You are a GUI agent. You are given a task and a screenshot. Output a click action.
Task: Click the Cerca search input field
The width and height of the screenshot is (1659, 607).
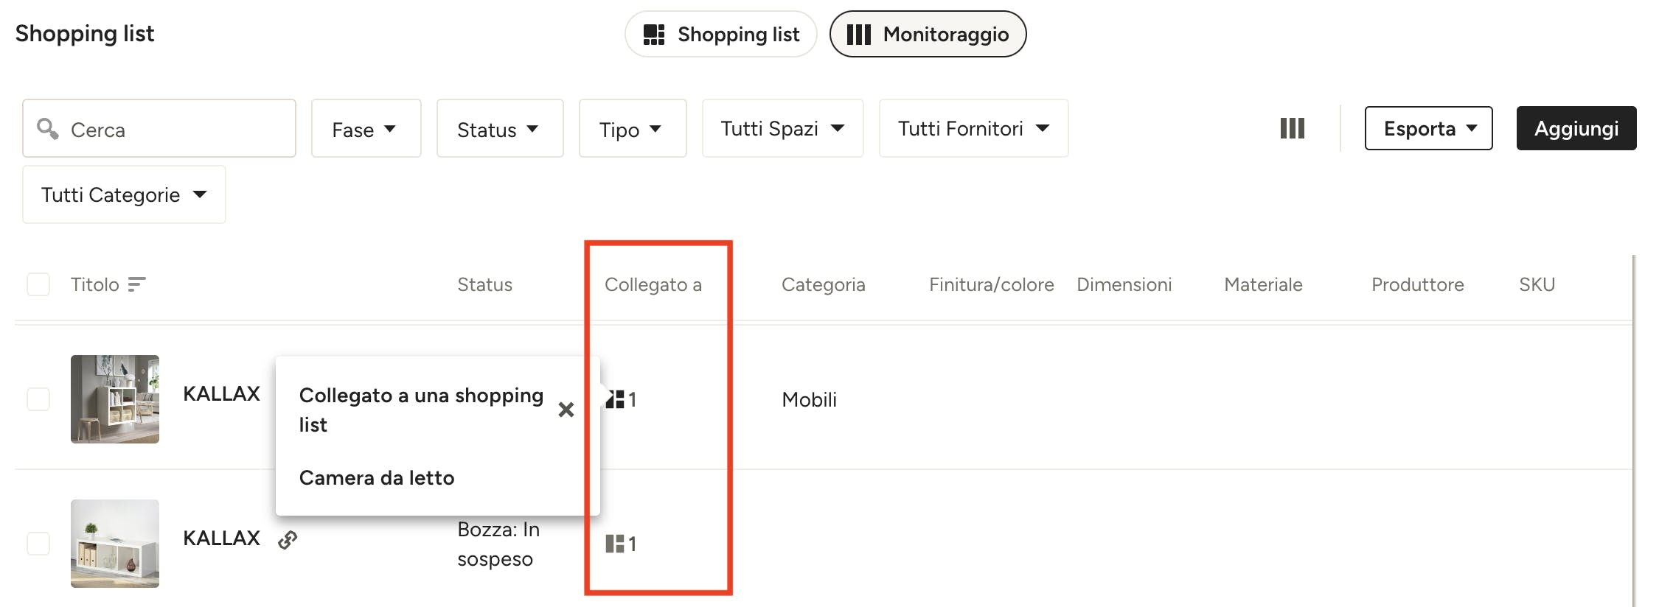159,129
